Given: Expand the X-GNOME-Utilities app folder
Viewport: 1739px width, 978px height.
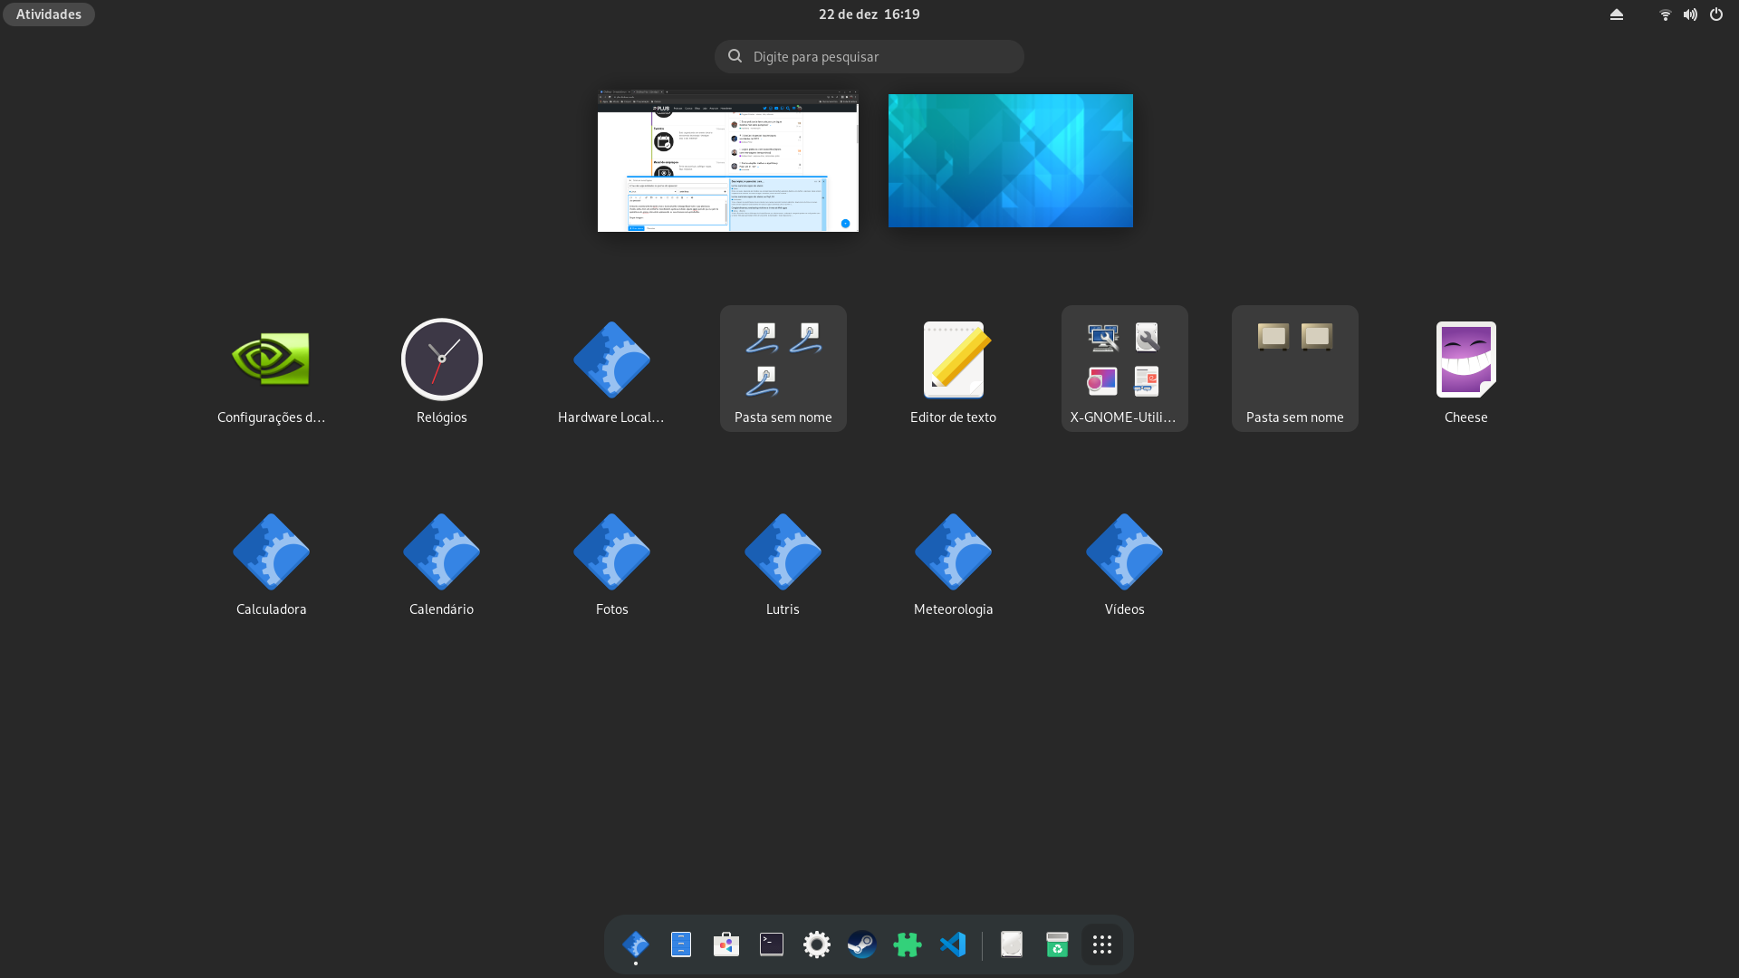Looking at the screenshot, I should pos(1124,368).
